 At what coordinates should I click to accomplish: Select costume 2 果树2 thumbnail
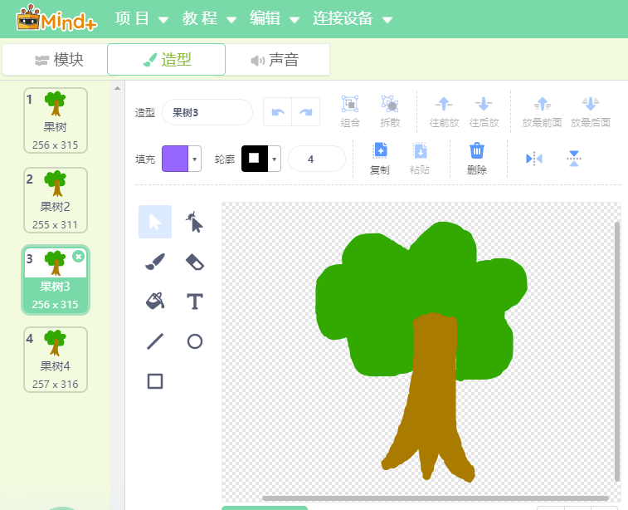point(56,200)
